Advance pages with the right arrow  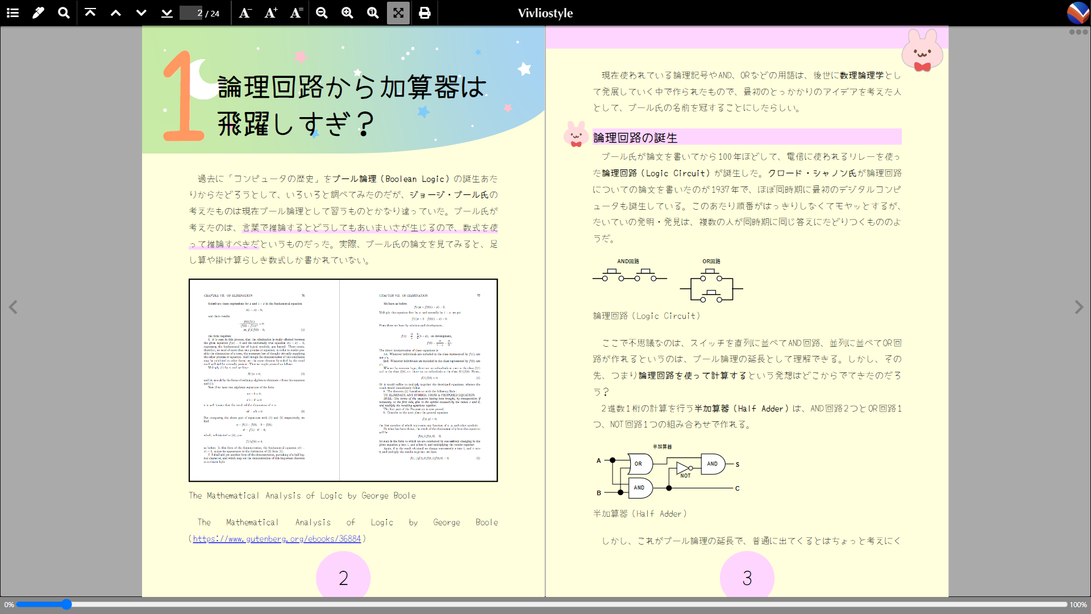pos(1079,307)
